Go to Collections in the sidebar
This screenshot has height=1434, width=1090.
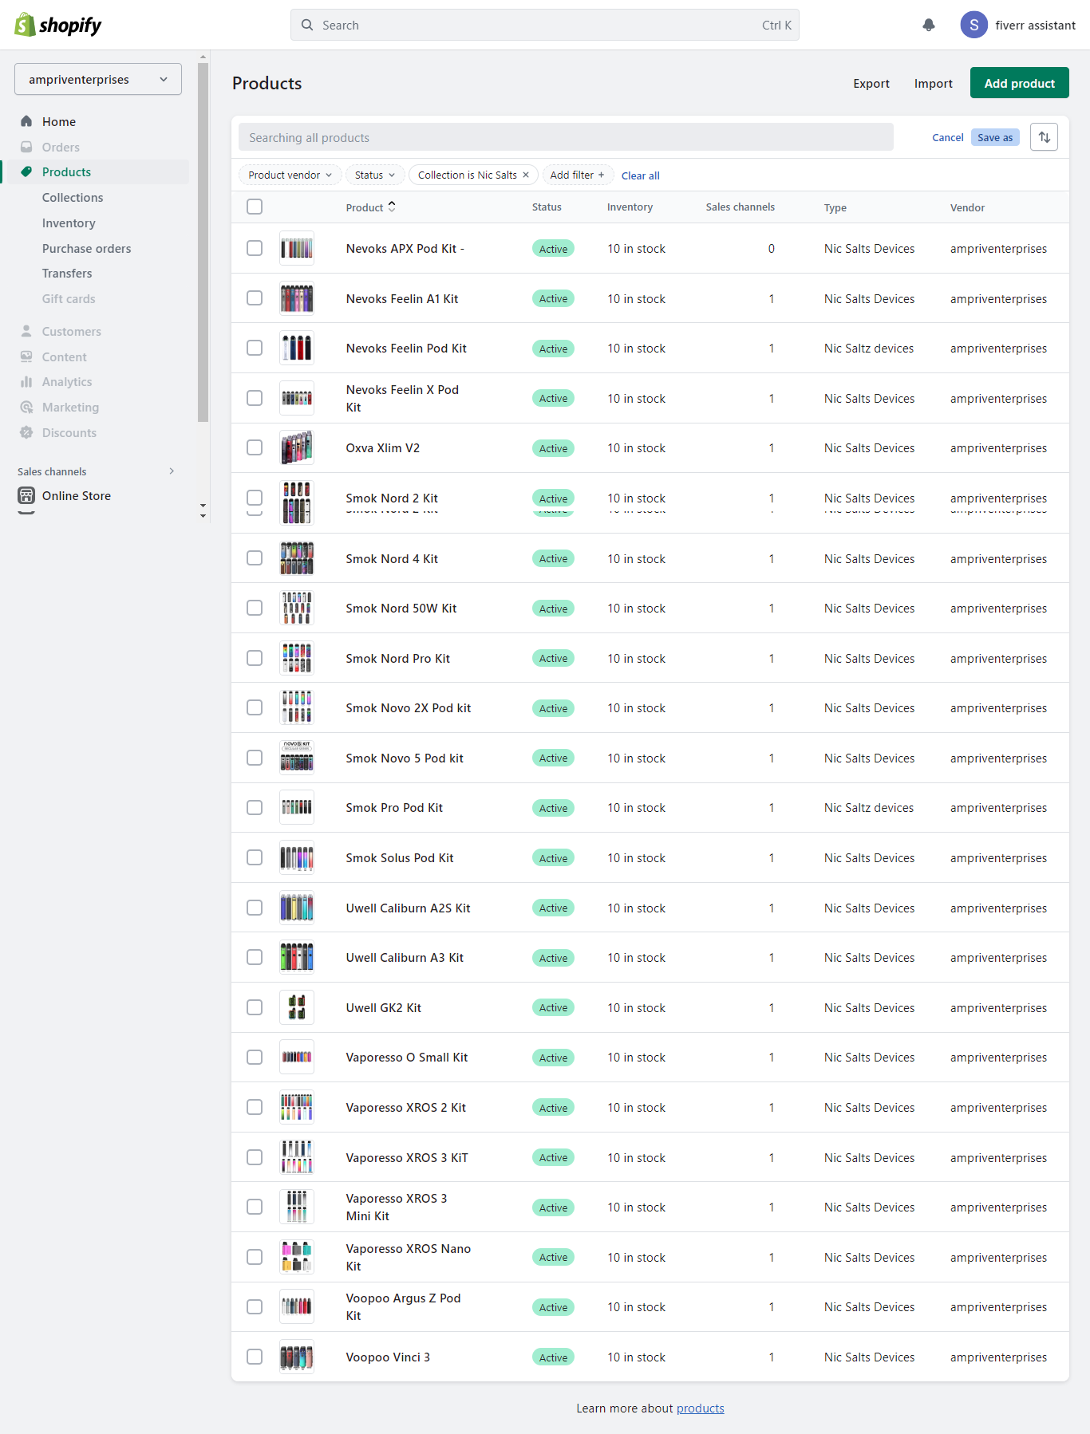(73, 198)
